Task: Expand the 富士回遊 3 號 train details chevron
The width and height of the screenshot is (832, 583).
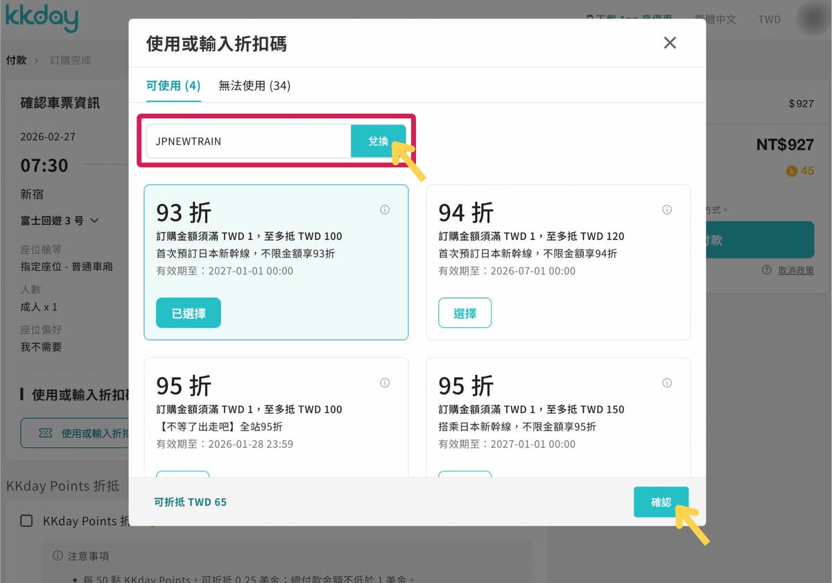Action: click(x=95, y=220)
